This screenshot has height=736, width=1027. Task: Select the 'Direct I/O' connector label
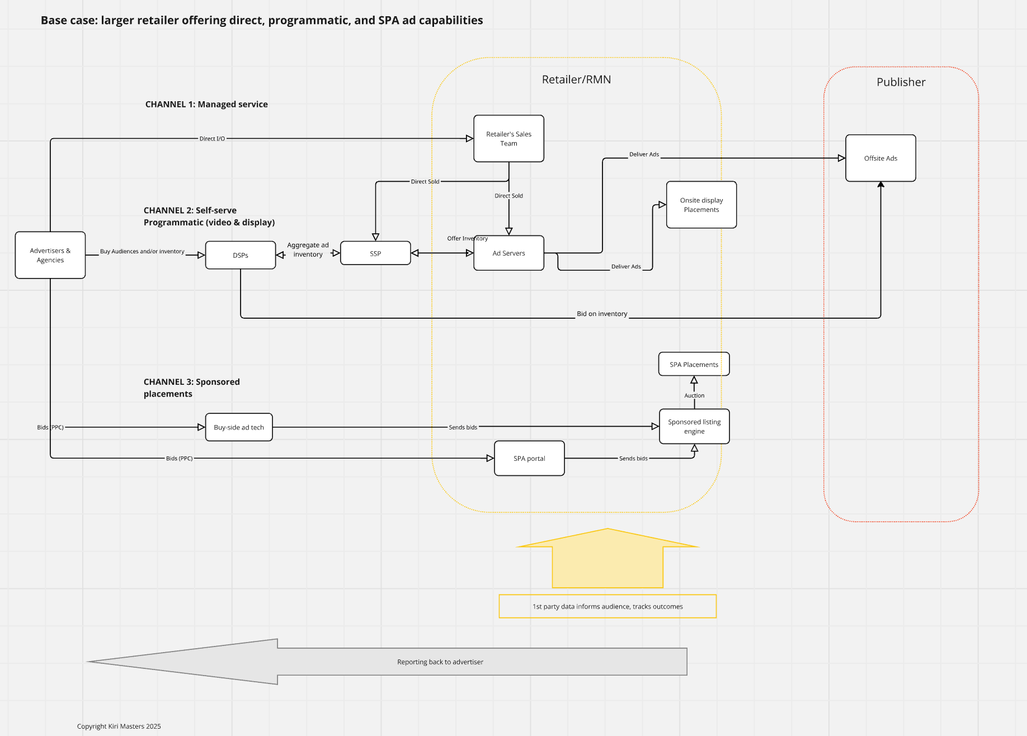point(212,139)
